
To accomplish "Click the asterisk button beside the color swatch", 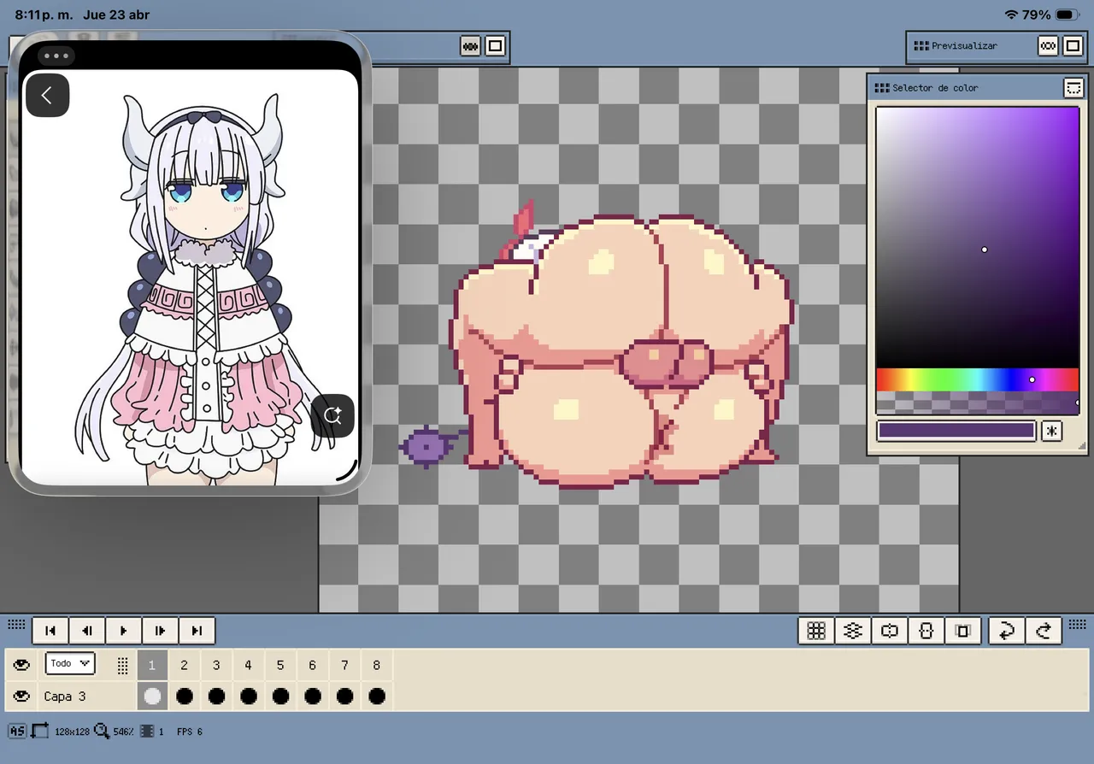I will (1051, 431).
